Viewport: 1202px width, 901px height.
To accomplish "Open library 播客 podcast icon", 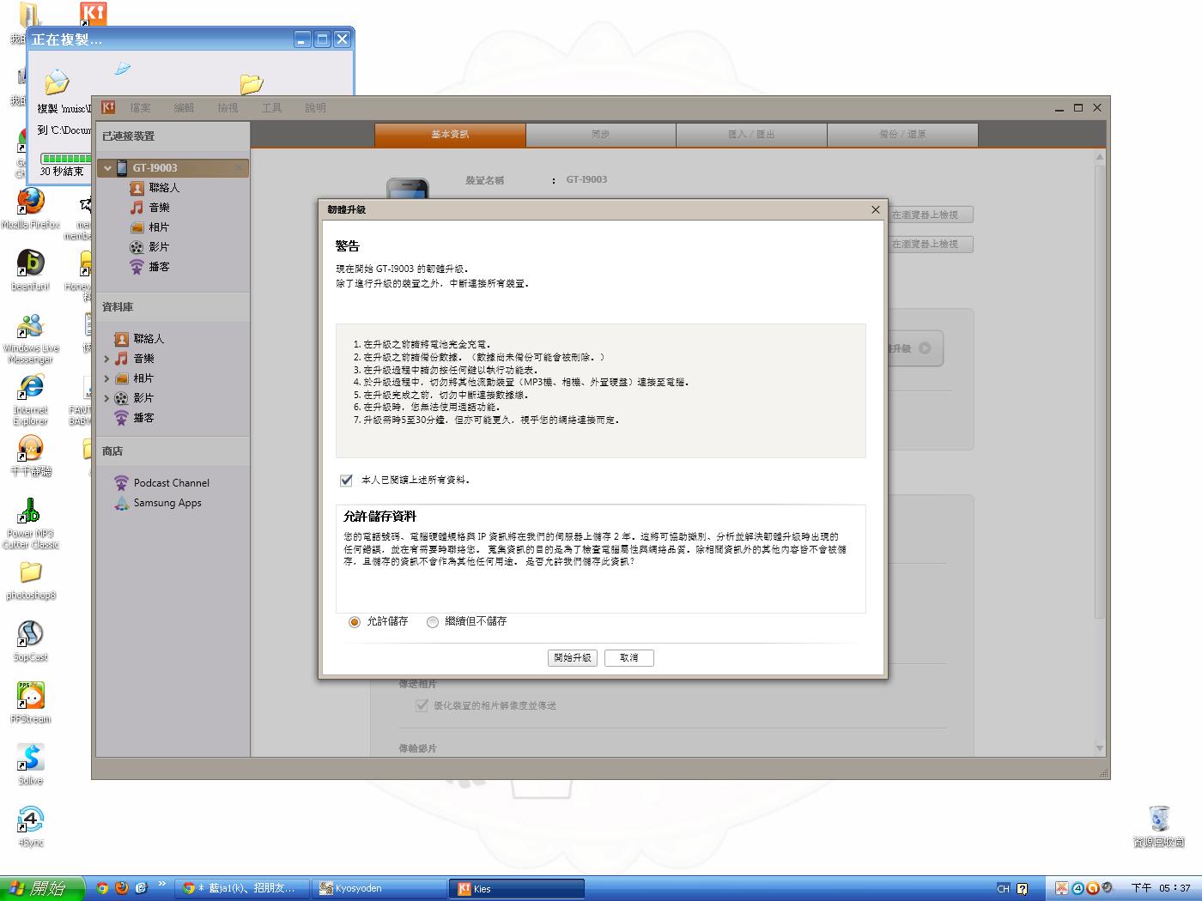I will [121, 418].
